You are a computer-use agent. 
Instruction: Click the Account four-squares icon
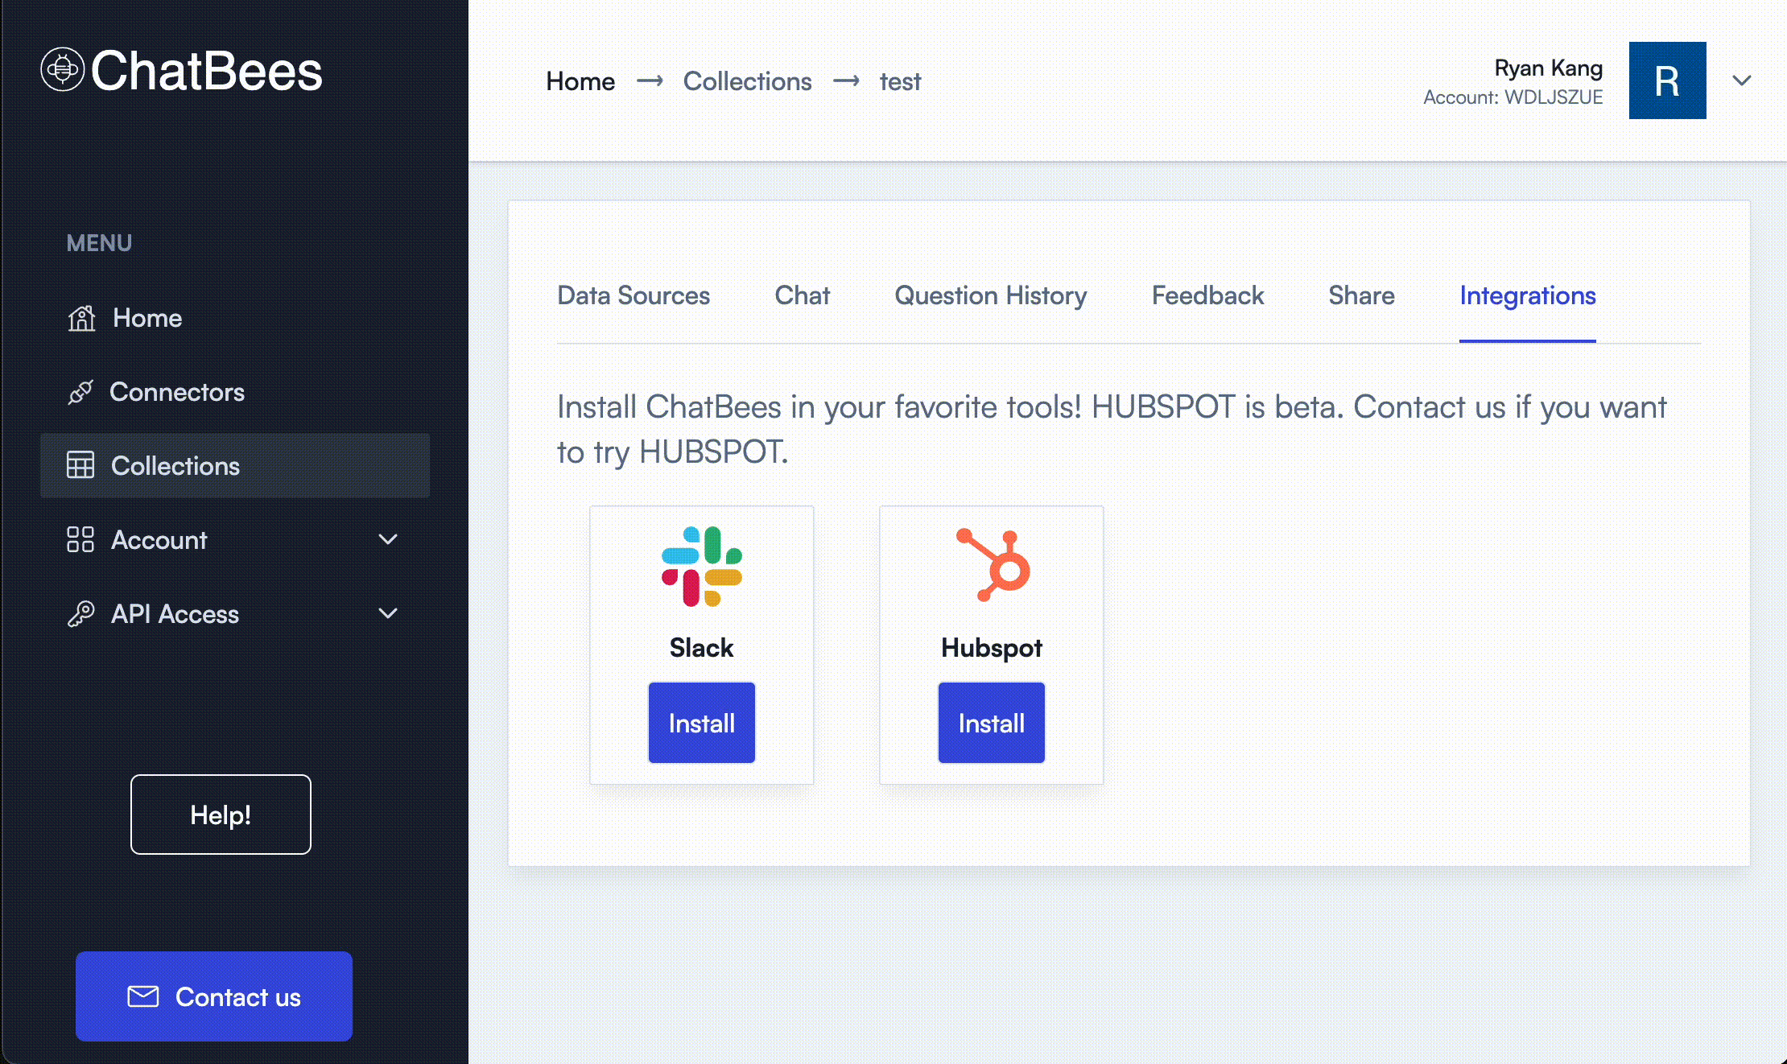coord(80,539)
